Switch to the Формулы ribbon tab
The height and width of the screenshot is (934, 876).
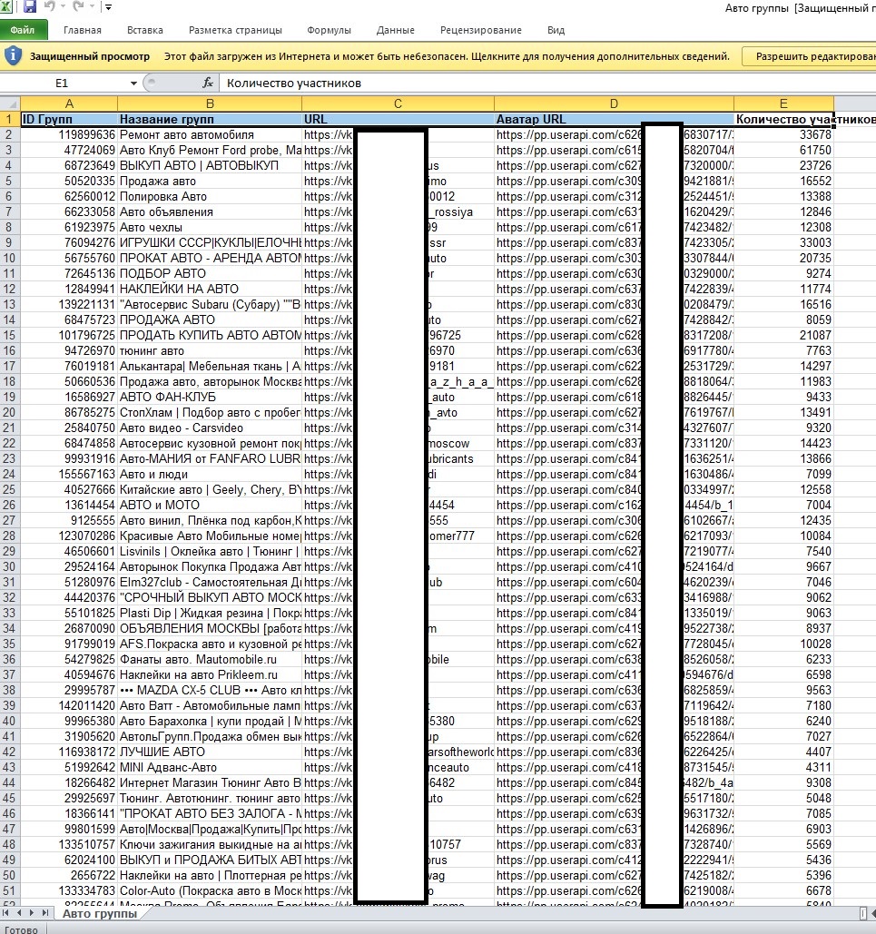[x=329, y=30]
